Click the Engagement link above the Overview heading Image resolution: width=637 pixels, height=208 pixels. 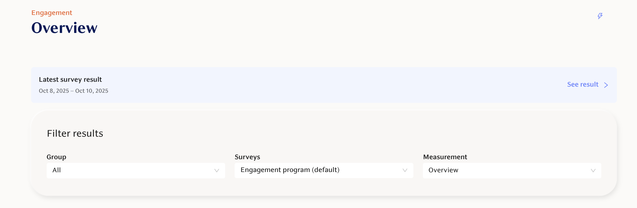coord(52,13)
